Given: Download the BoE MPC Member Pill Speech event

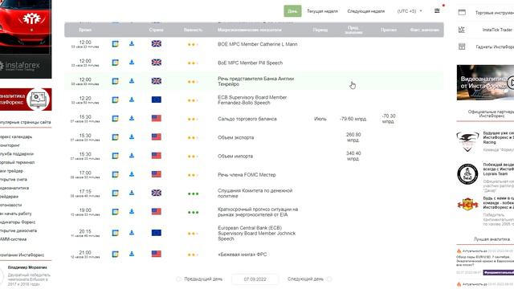Looking at the screenshot, I should pos(132,63).
